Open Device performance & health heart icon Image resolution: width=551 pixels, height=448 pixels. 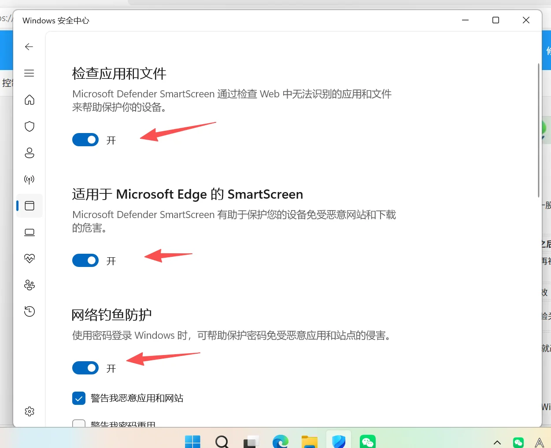pyautogui.click(x=30, y=259)
